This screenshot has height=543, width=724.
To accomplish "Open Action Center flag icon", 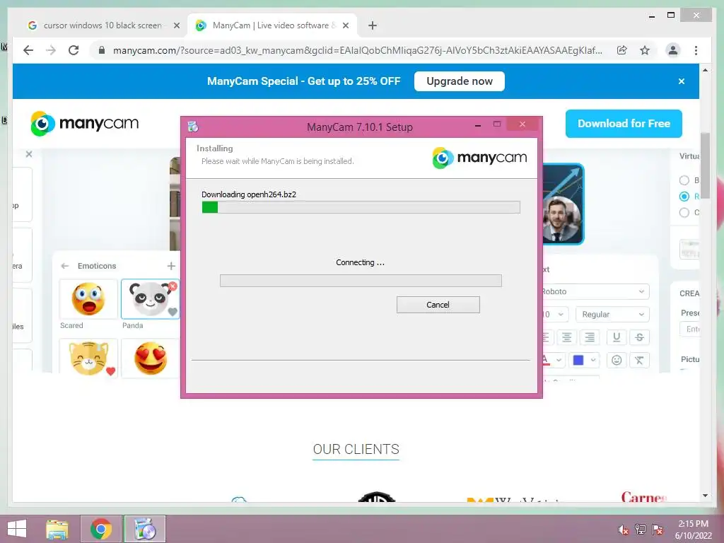I will click(658, 530).
